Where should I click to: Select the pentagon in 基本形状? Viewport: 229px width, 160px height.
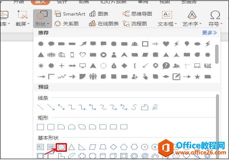click(x=124, y=147)
